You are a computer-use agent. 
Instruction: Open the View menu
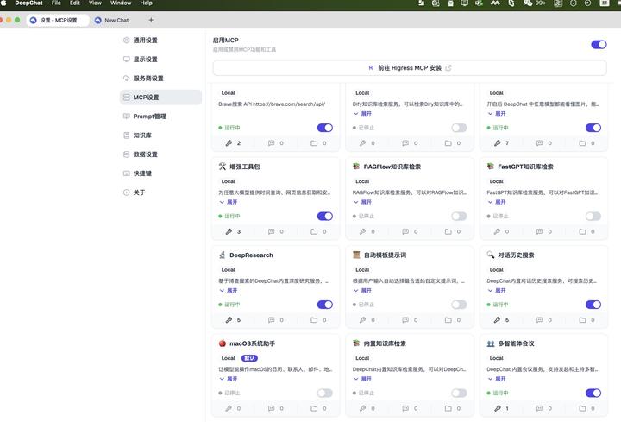[95, 3]
